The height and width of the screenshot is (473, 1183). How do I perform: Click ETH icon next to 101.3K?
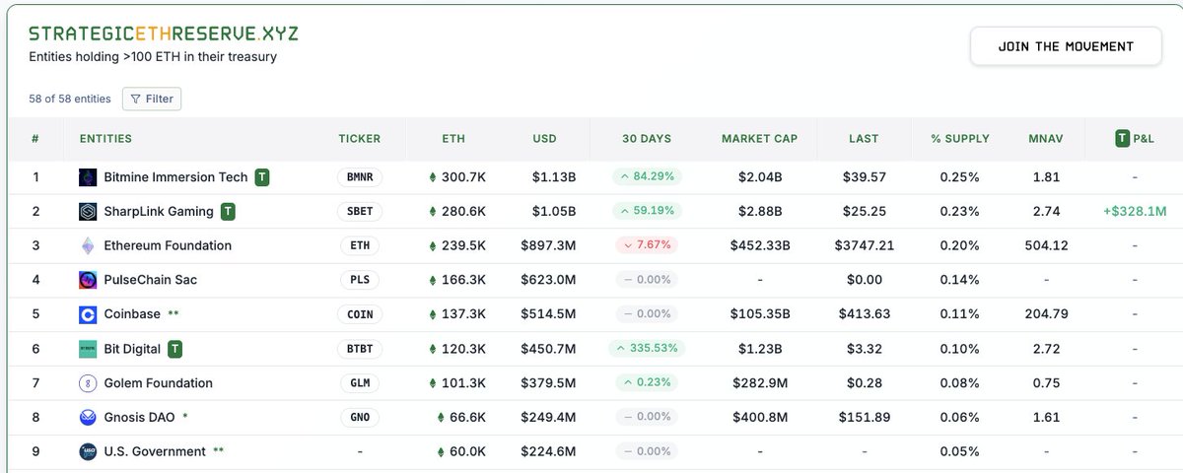pos(432,383)
